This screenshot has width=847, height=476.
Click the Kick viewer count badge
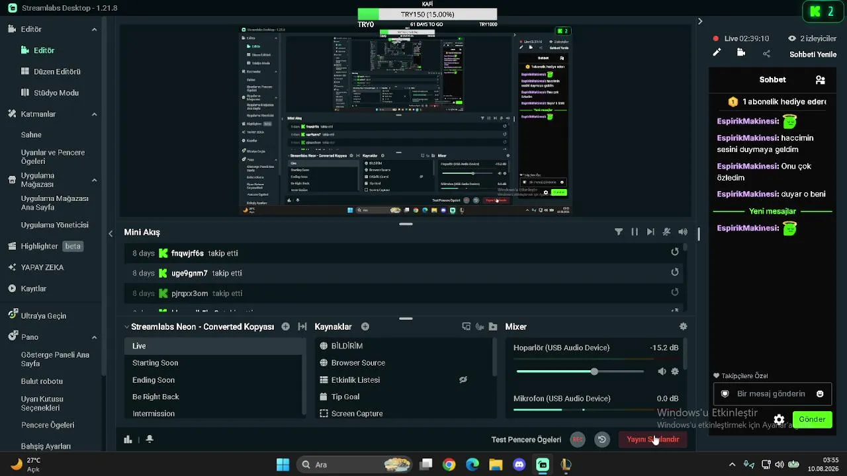pos(822,11)
